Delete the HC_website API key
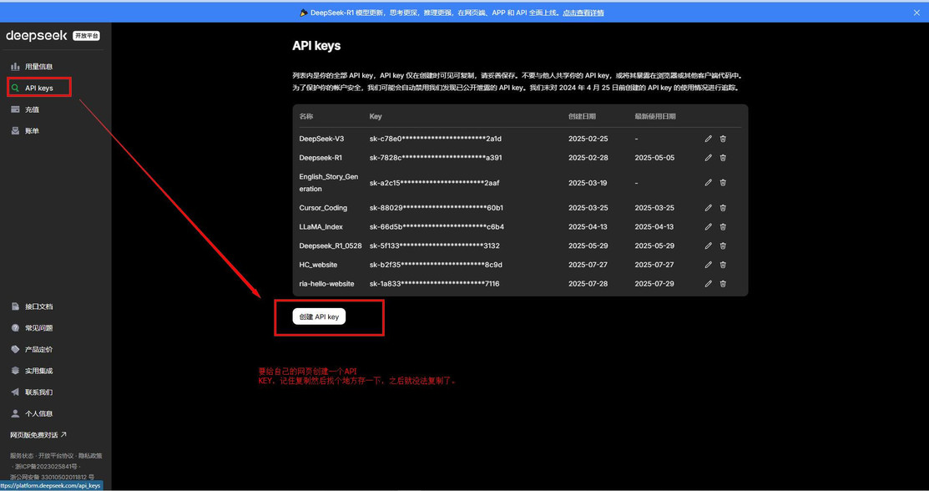This screenshot has width=929, height=491. tap(723, 265)
